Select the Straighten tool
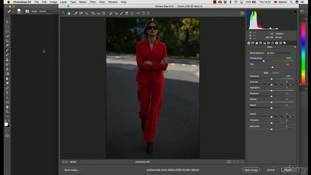Screen dimensions: 311x175 pyautogui.click(x=99, y=13)
